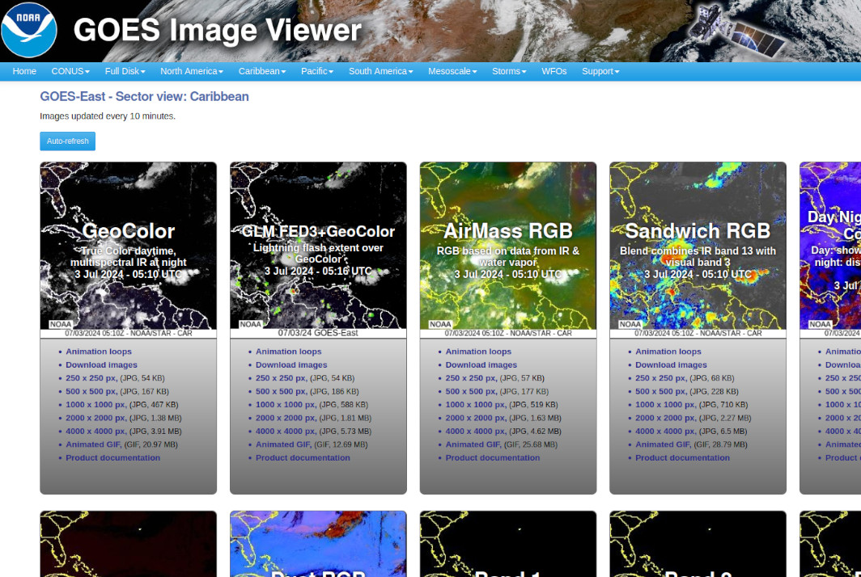Open the AirMass RGB thumbnail
This screenshot has height=577, width=861.
tap(507, 246)
